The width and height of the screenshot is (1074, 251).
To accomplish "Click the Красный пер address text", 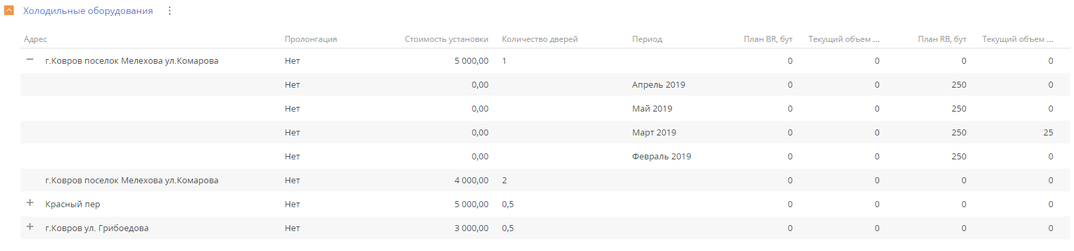I will pos(73,205).
